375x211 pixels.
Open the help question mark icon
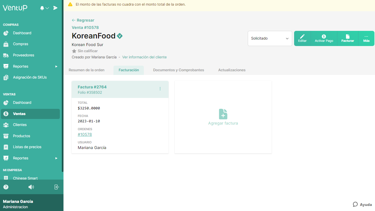click(6, 187)
